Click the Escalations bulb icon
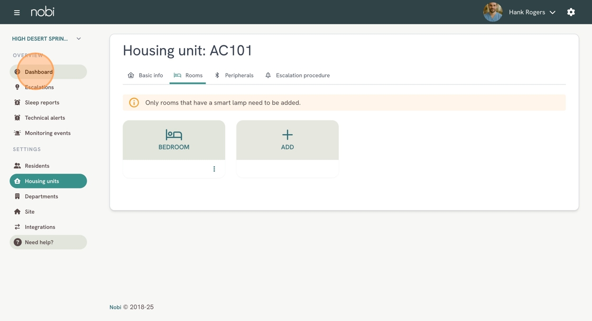592x321 pixels. 17,87
